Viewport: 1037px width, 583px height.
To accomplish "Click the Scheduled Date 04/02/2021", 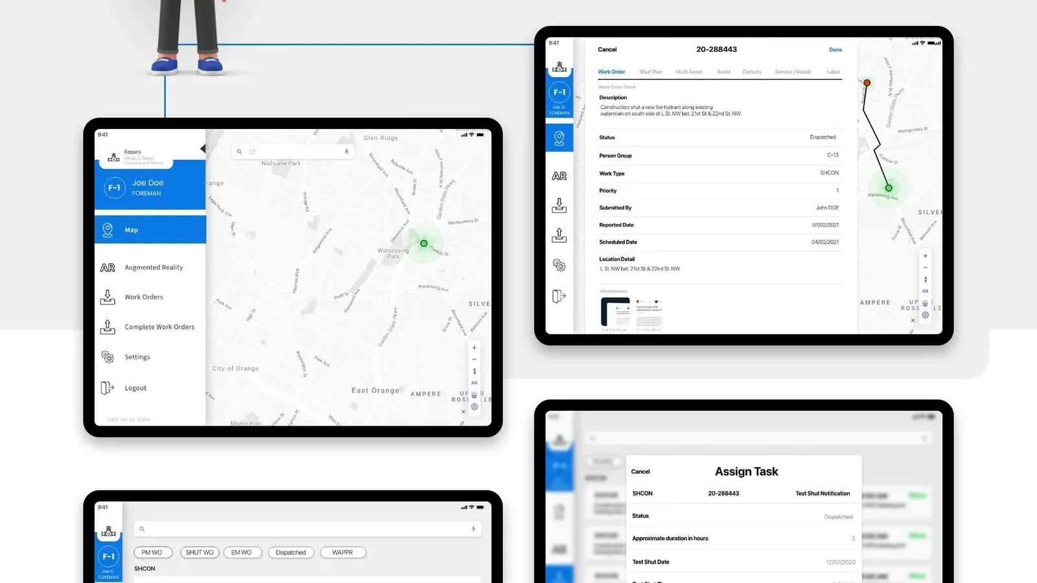I will click(x=825, y=242).
